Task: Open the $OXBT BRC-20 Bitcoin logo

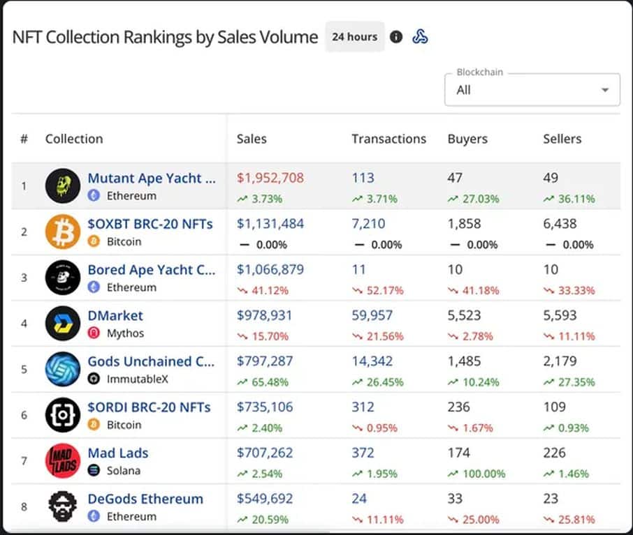Action: pyautogui.click(x=63, y=232)
